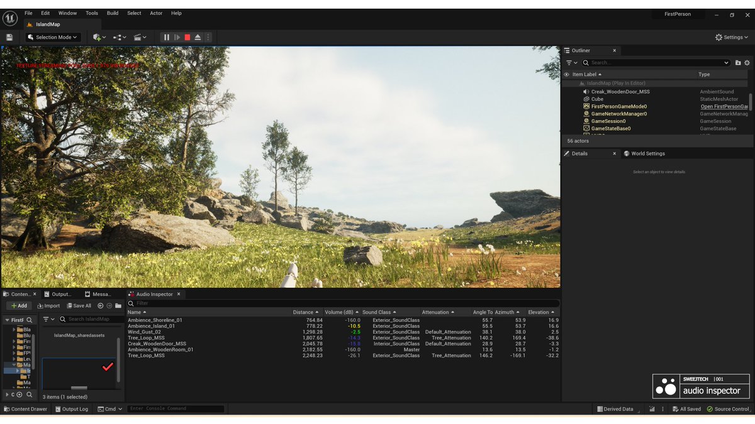
Task: Go back in Content Browser history
Action: [100, 306]
